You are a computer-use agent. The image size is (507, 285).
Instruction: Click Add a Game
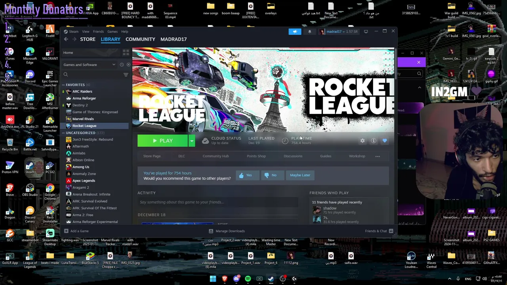tap(76, 231)
